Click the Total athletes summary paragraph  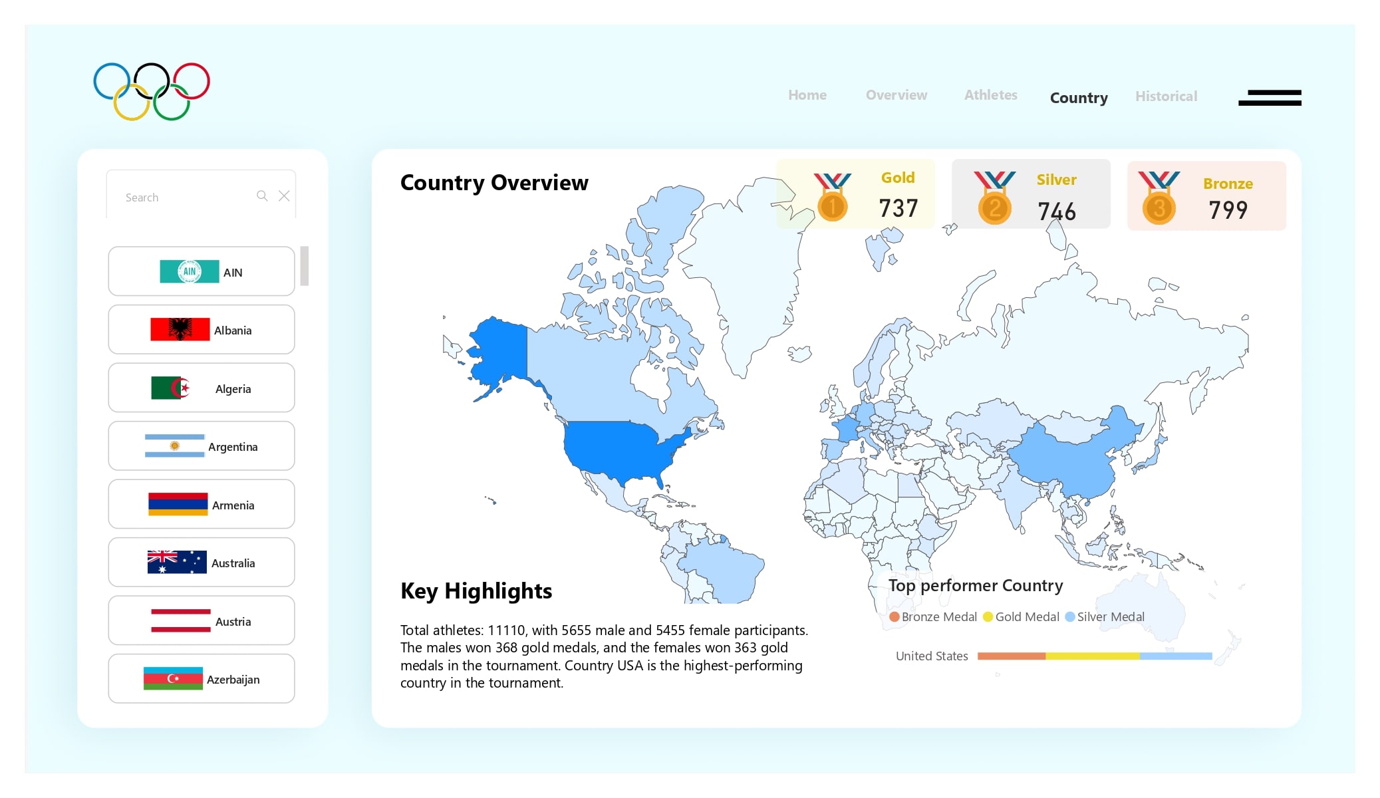(x=604, y=656)
